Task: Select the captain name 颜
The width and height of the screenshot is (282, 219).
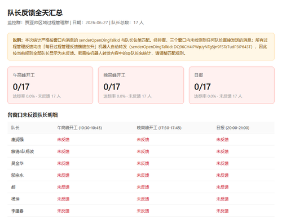Action: pyautogui.click(x=14, y=187)
